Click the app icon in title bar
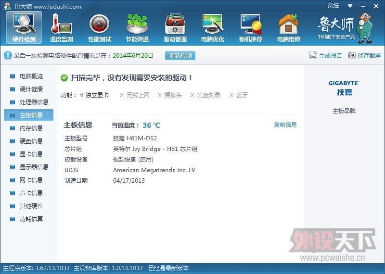This screenshot has width=385, height=274. point(7,6)
